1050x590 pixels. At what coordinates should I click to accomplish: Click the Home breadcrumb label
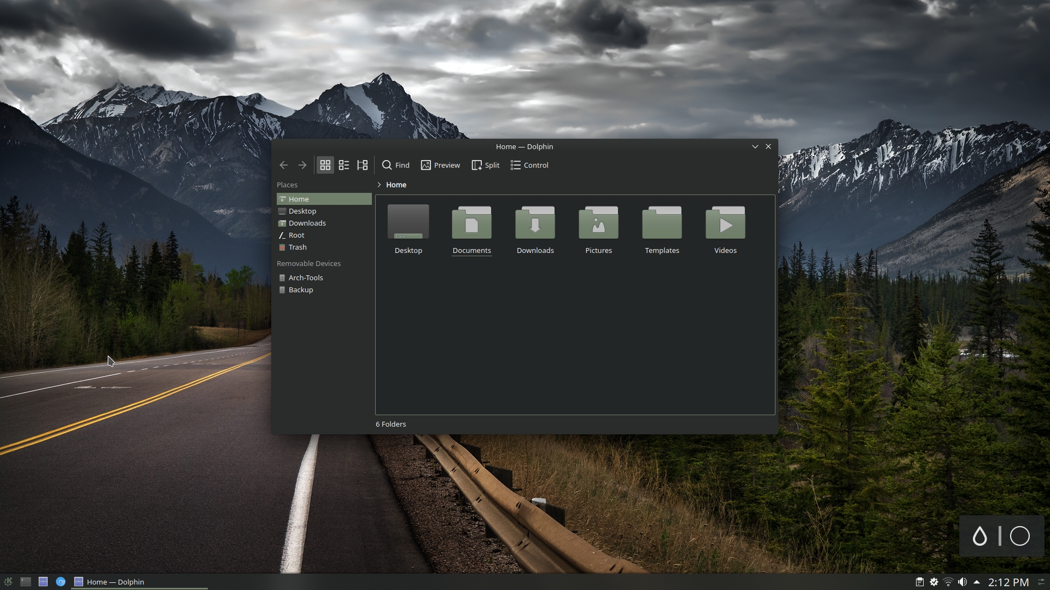(396, 185)
